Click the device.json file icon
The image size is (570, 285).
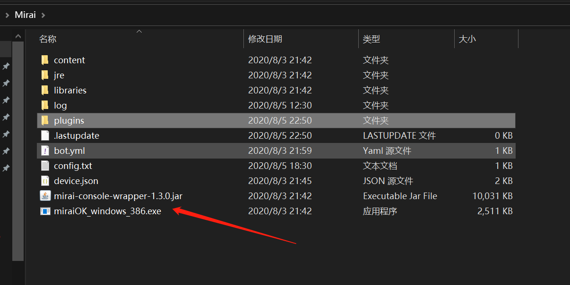(x=45, y=181)
